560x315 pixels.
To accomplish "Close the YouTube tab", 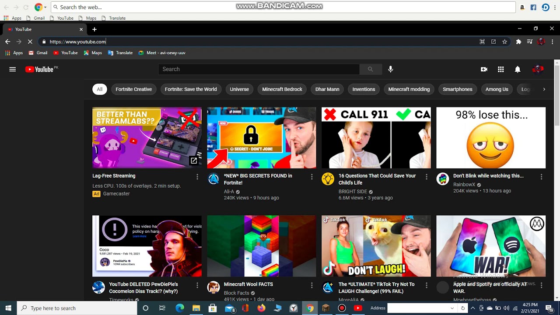I will pyautogui.click(x=81, y=29).
